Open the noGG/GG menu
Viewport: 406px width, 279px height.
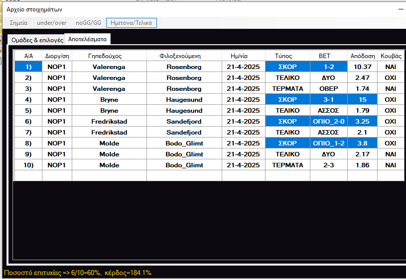[88, 23]
